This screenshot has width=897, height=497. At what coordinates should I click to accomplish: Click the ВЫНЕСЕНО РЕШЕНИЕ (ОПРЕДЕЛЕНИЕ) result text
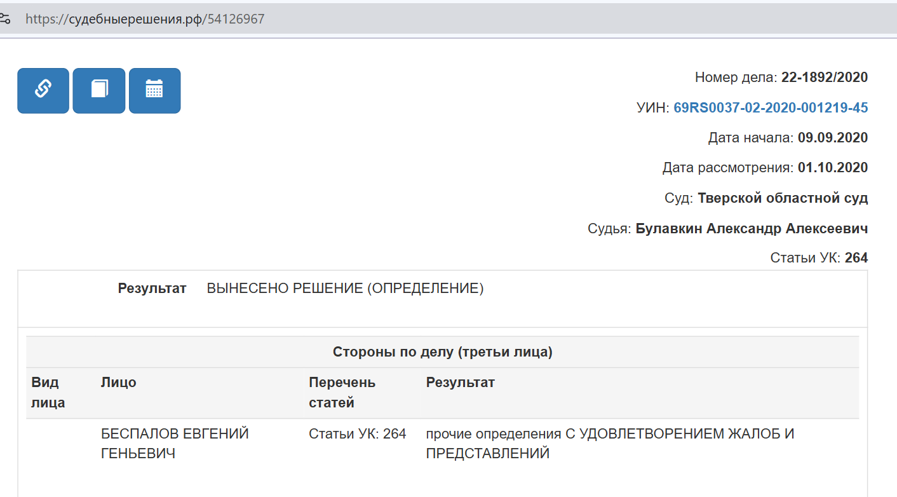345,289
